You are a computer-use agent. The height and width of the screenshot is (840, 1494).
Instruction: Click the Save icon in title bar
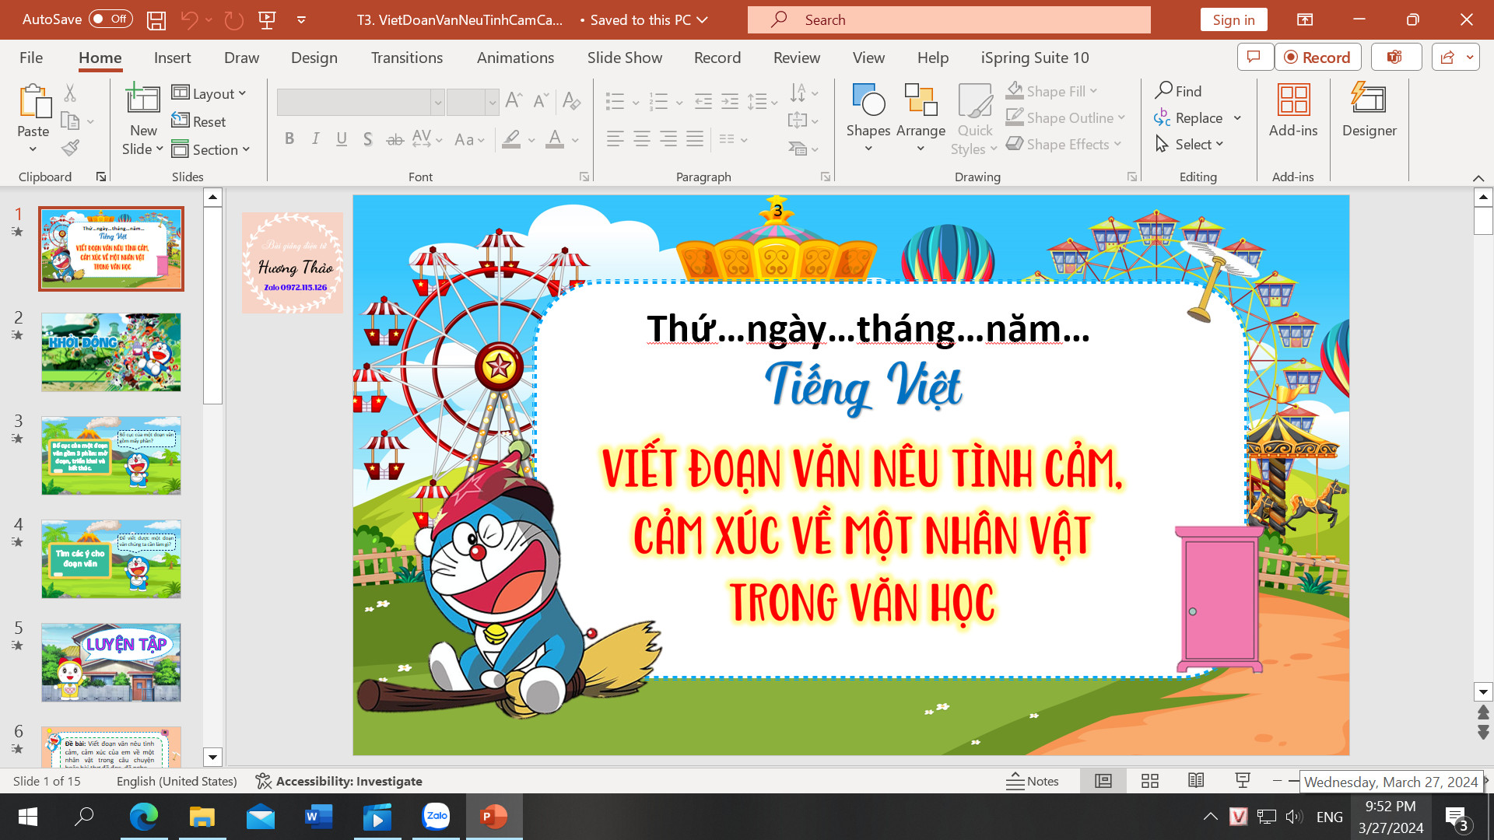(x=156, y=20)
